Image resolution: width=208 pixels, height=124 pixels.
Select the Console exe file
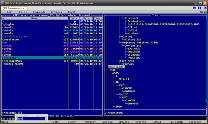pos(52,30)
